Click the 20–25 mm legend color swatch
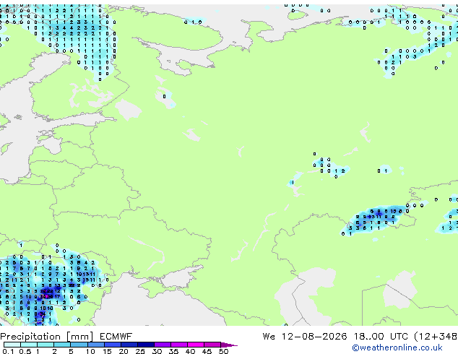The width and height of the screenshot is (458, 354). [x=129, y=345]
